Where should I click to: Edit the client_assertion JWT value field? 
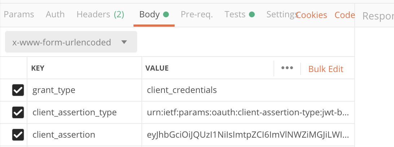(x=248, y=135)
